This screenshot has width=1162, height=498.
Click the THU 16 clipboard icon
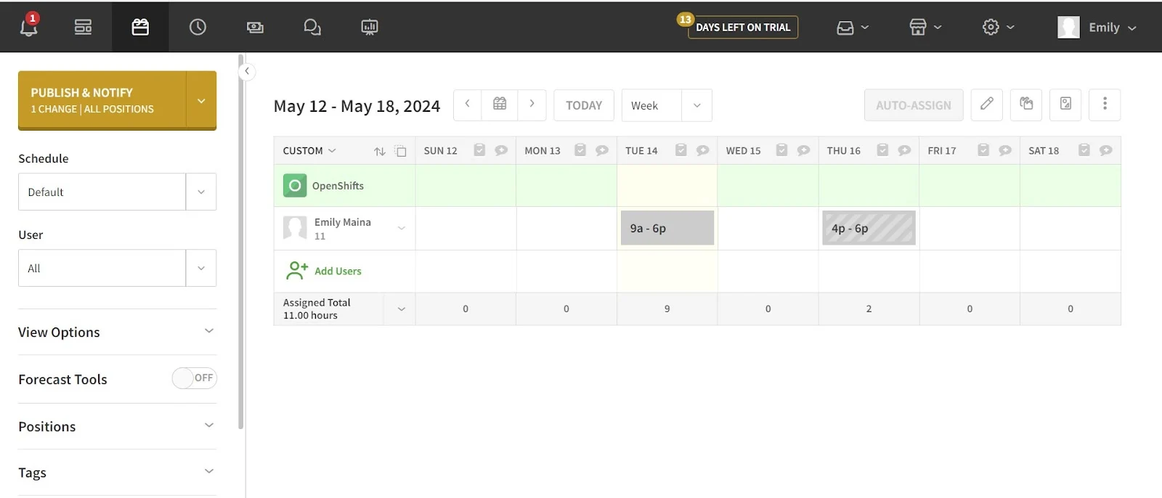pos(882,150)
